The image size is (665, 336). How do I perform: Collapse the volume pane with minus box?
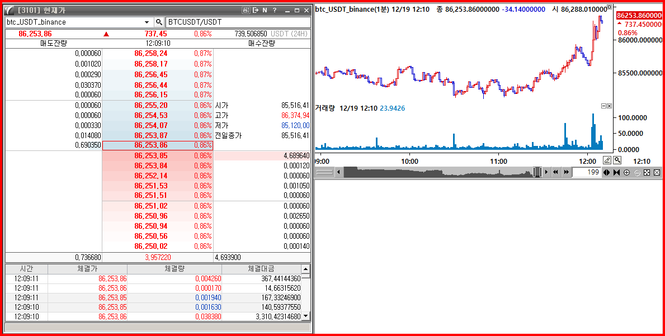603,106
